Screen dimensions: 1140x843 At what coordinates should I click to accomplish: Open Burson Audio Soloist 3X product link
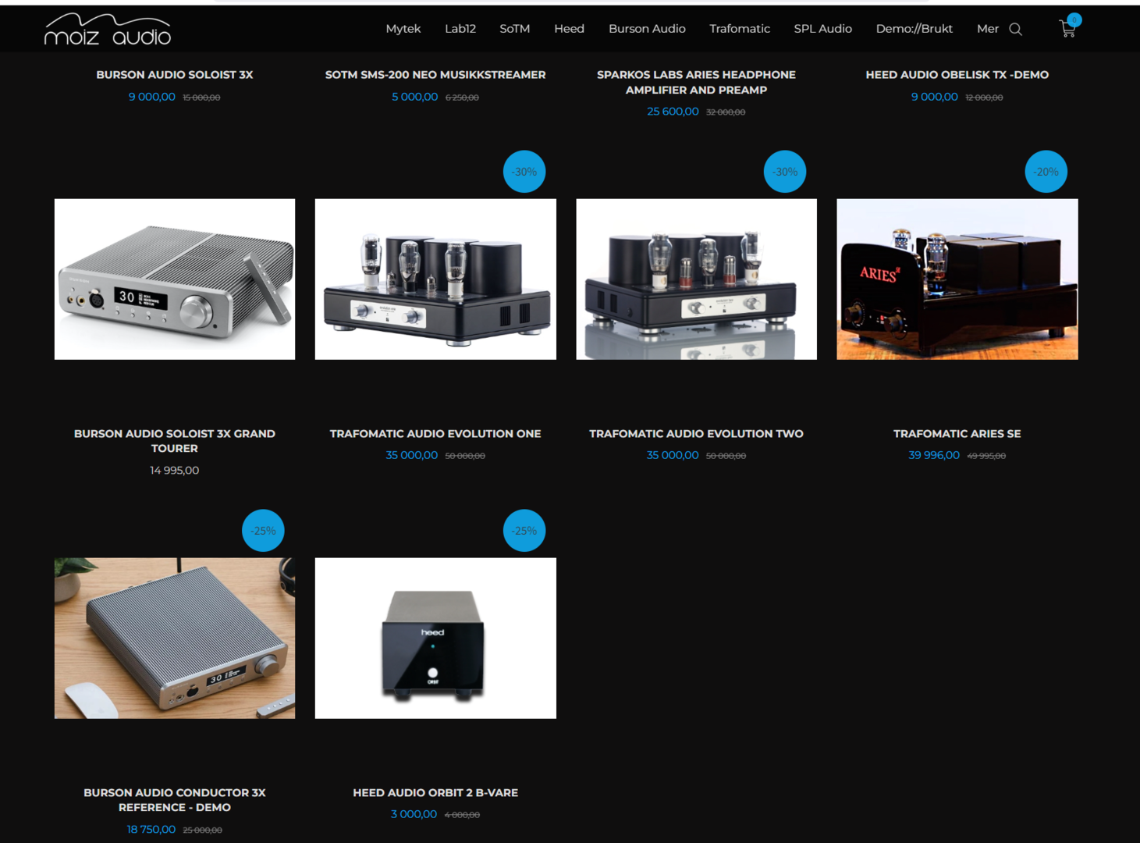175,75
